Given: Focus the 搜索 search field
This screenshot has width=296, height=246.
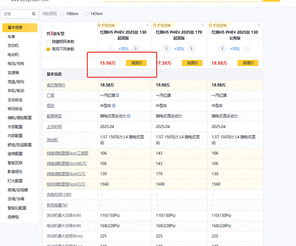Looking at the screenshot, I should pyautogui.click(x=19, y=14).
